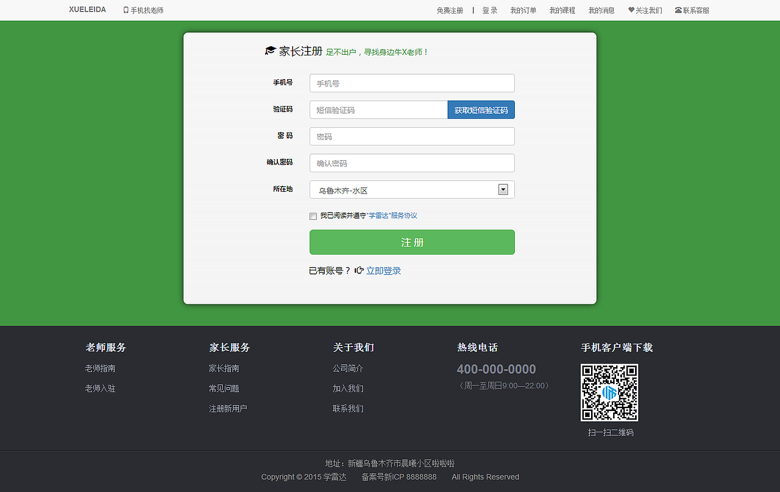
Task: Open 免费注册 in top navigation
Action: (x=450, y=10)
